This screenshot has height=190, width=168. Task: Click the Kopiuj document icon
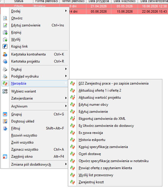click(x=5, y=32)
